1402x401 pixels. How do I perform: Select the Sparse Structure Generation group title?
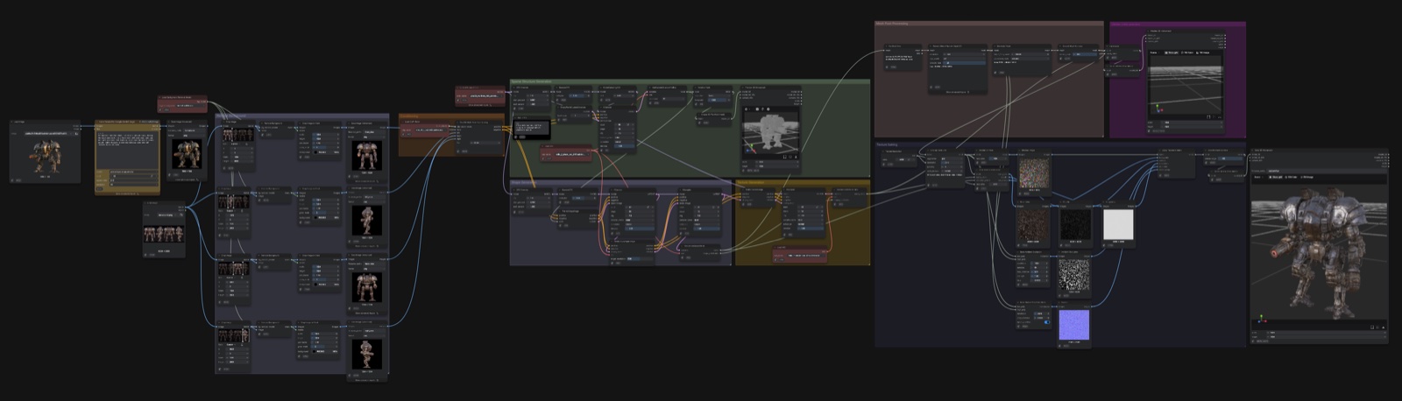click(532, 81)
